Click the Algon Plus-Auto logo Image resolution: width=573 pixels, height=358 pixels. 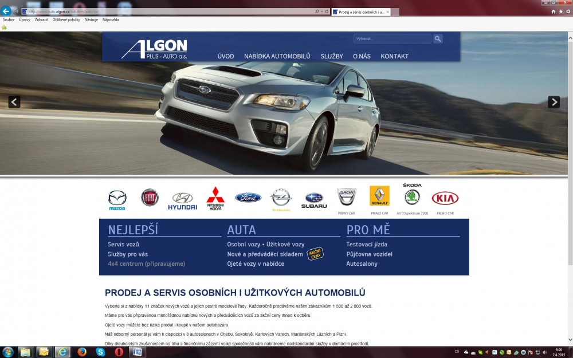tap(154, 49)
